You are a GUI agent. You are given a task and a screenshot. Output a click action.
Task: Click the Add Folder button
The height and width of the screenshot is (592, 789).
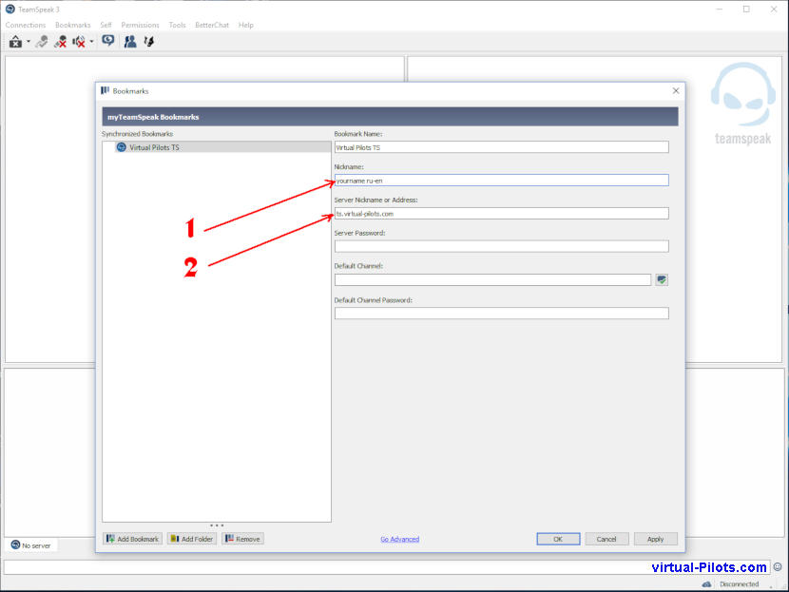pos(192,539)
